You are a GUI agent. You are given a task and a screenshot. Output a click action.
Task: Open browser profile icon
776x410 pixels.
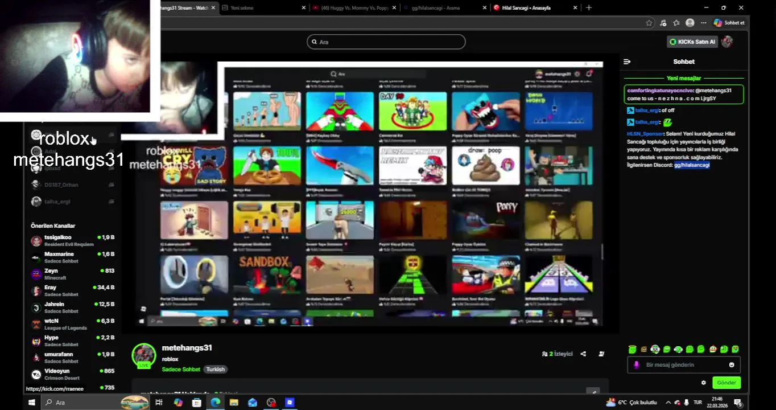pyautogui.click(x=690, y=23)
